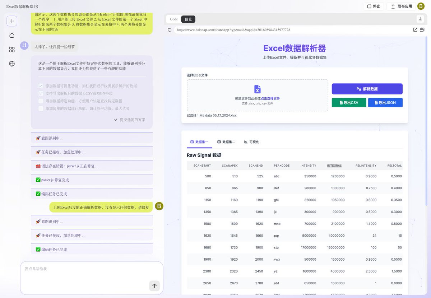The image size is (431, 298).
Task: Uncheck the 添加数据可视化功能 checkbox
Action: pyautogui.click(x=41, y=86)
